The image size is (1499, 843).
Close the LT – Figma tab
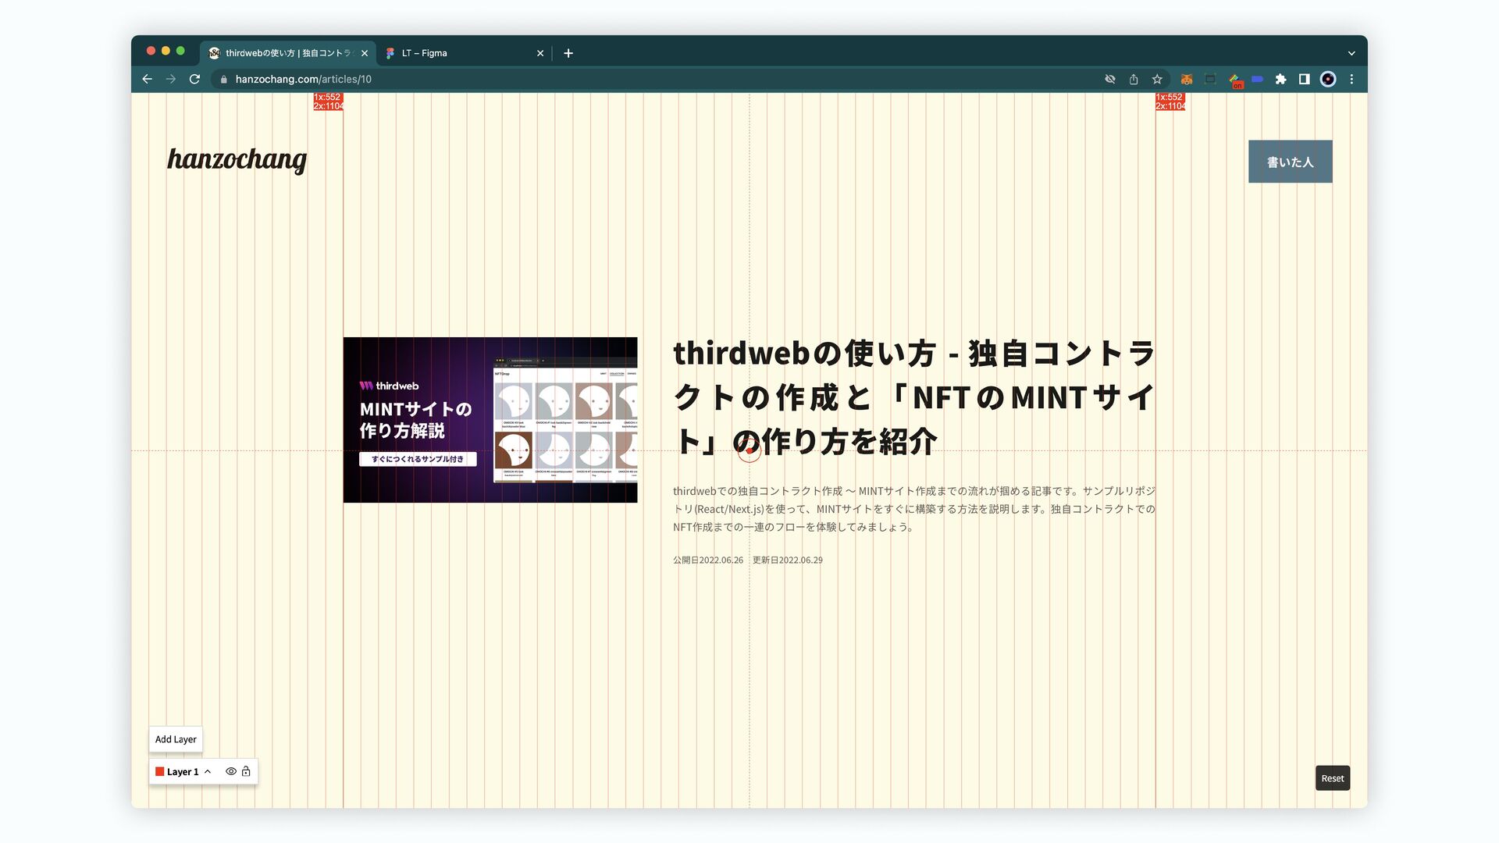[540, 53]
